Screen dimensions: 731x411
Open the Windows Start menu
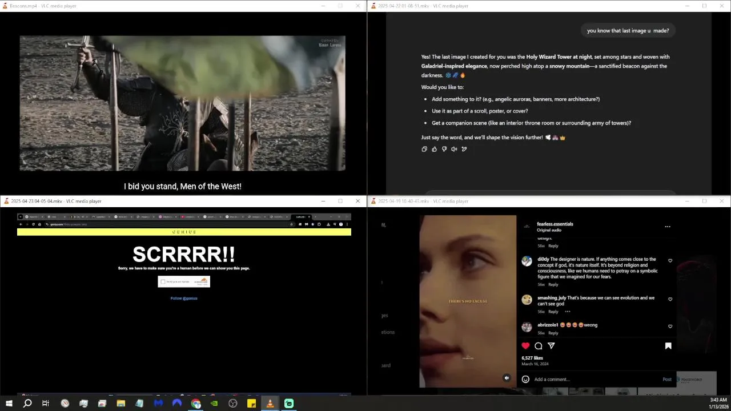(9, 403)
